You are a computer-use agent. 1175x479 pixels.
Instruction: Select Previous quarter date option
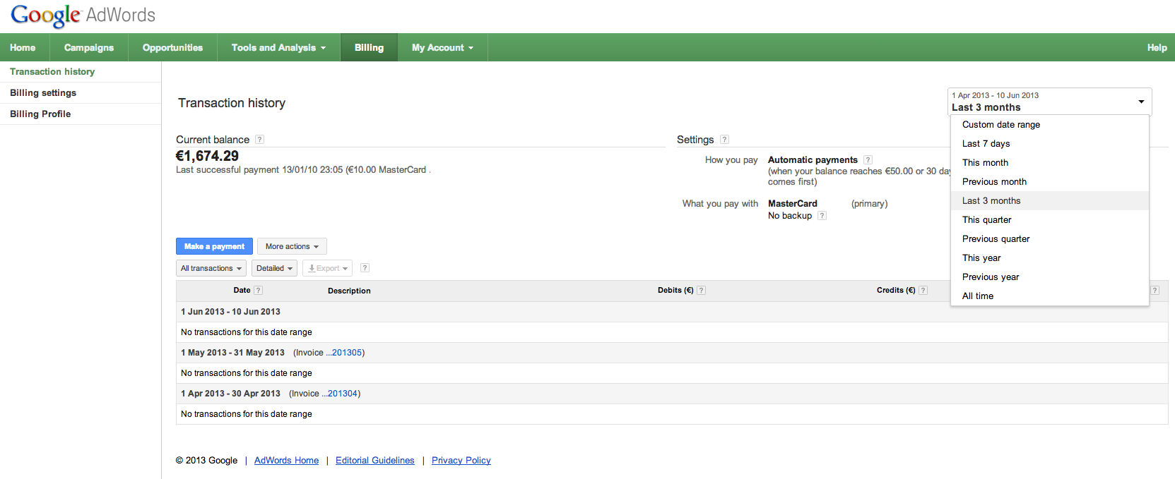tap(1050, 239)
